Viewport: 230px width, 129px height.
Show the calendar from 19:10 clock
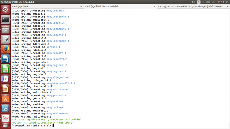pos(221,2)
